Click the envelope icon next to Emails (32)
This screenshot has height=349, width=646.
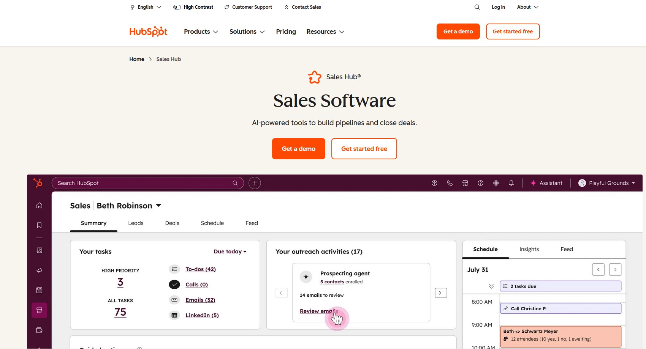pos(174,300)
